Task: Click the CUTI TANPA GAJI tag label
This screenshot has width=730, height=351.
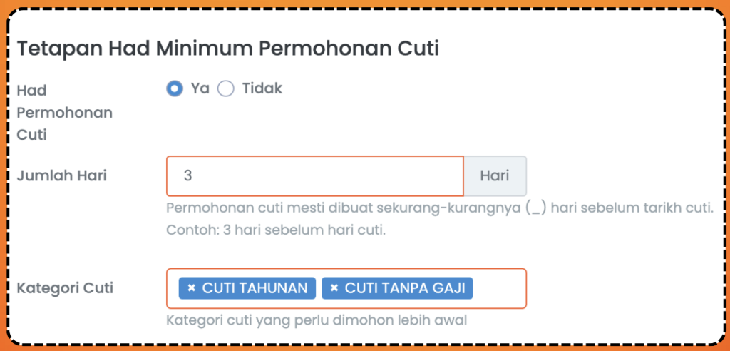Action: pyautogui.click(x=404, y=288)
